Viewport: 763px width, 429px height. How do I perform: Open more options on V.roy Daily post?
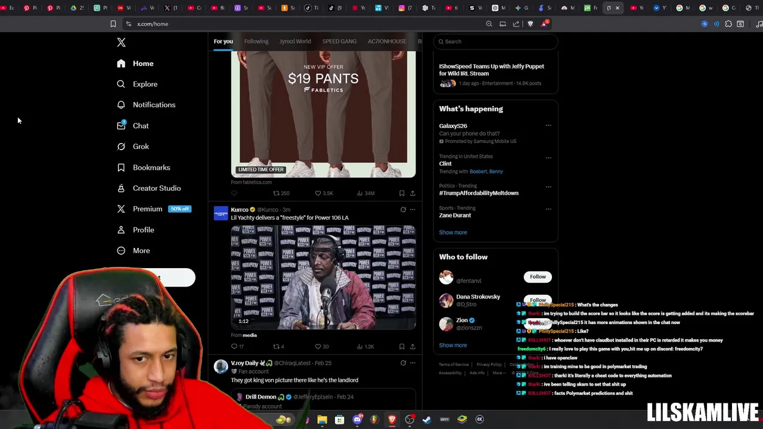pyautogui.click(x=412, y=363)
